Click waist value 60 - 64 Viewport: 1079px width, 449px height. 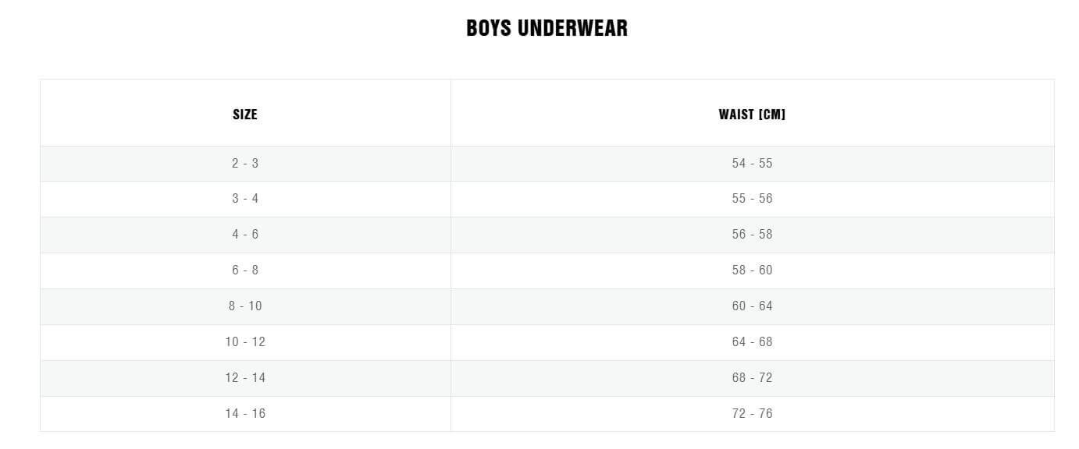(x=752, y=306)
